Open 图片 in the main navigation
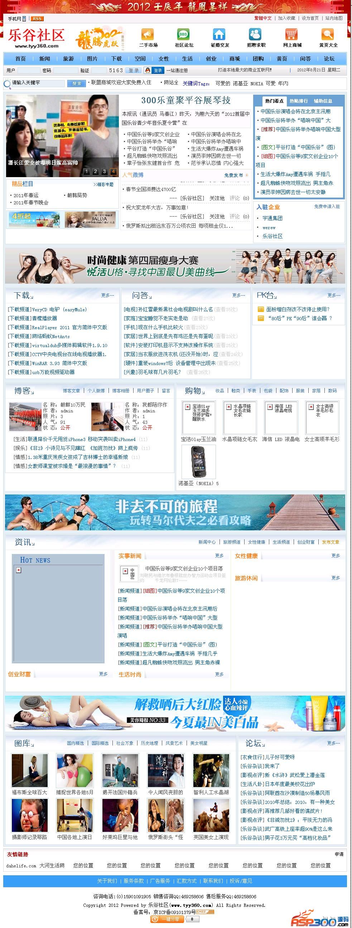The width and height of the screenshot is (352, 928). 92,59
